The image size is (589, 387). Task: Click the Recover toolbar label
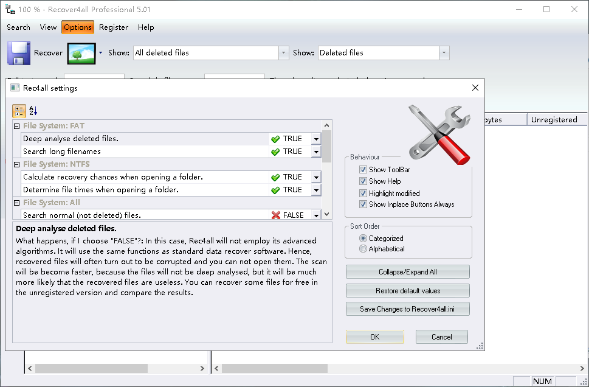coord(48,53)
